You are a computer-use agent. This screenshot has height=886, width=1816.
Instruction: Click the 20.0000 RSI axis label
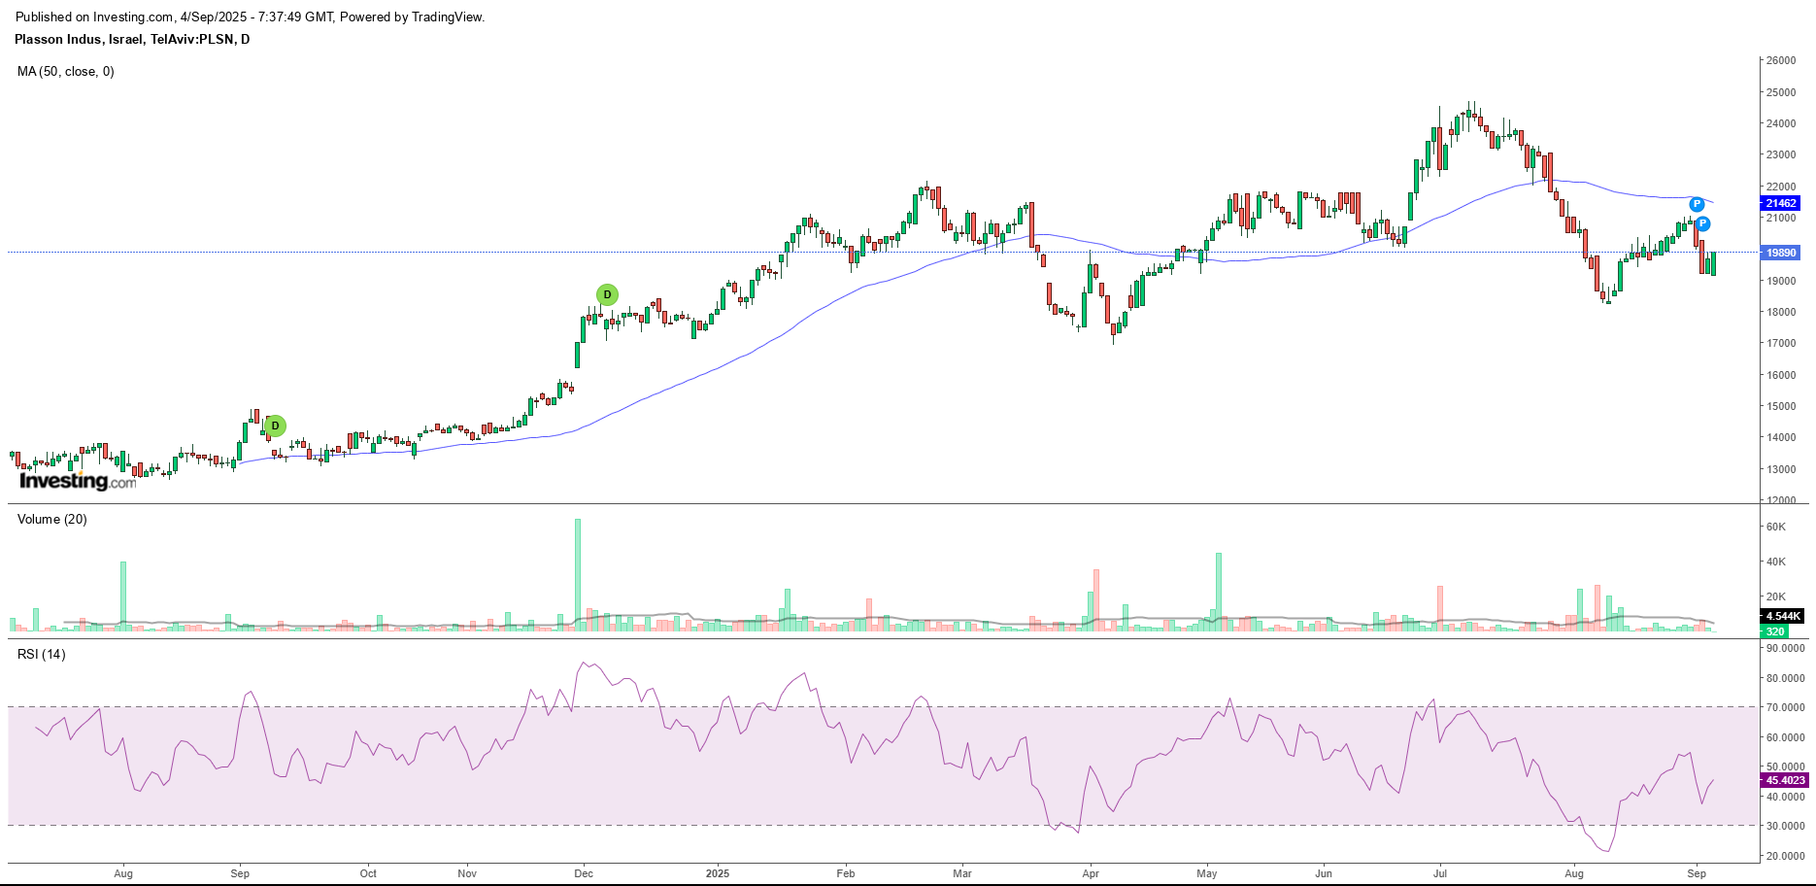coord(1785,856)
